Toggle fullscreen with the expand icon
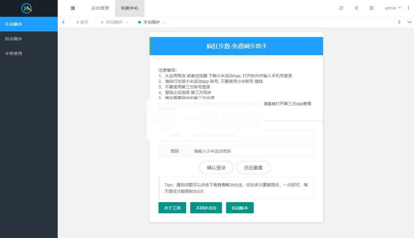Viewport: 414px width, 238px height. pyautogui.click(x=371, y=8)
